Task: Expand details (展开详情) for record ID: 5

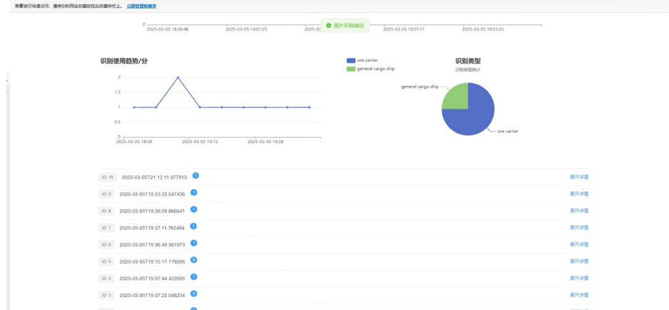Action: (579, 262)
